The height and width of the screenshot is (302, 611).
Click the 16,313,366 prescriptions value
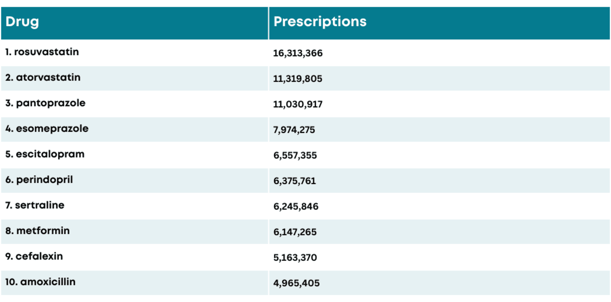pyautogui.click(x=298, y=53)
